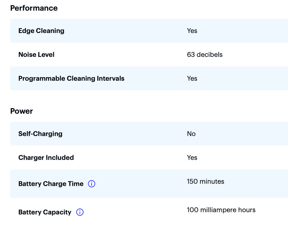Screen dimensions: 288x237
Task: Select the Edge Cleaning label
Action: coord(41,31)
